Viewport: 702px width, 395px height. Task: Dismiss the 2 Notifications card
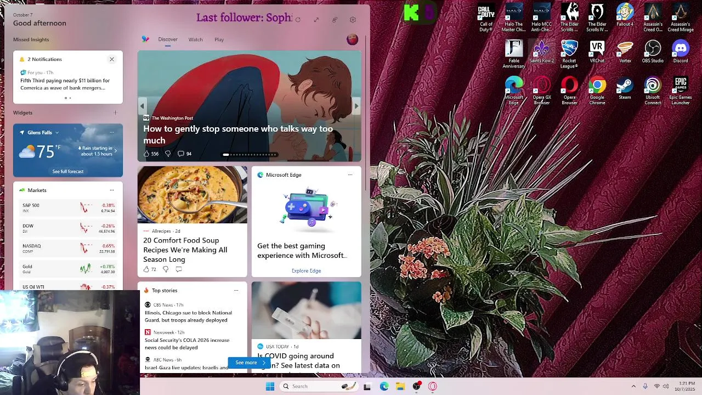[112, 59]
